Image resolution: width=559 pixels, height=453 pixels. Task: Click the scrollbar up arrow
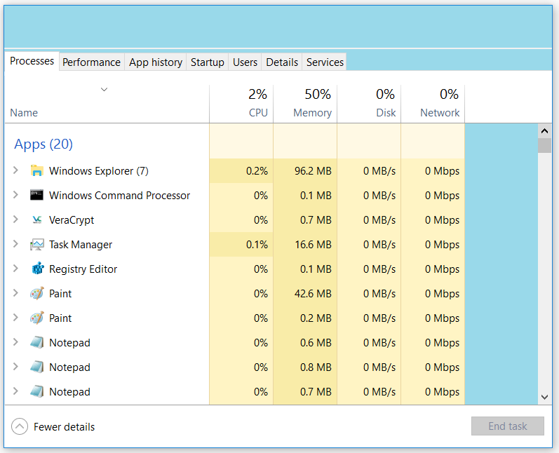click(x=544, y=131)
